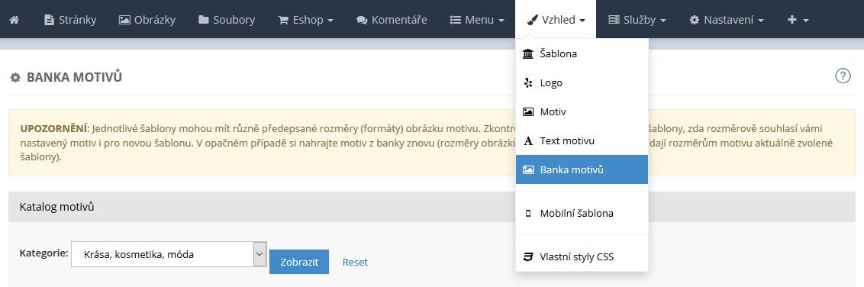Expand the plus dropdown in navbar

(x=798, y=20)
